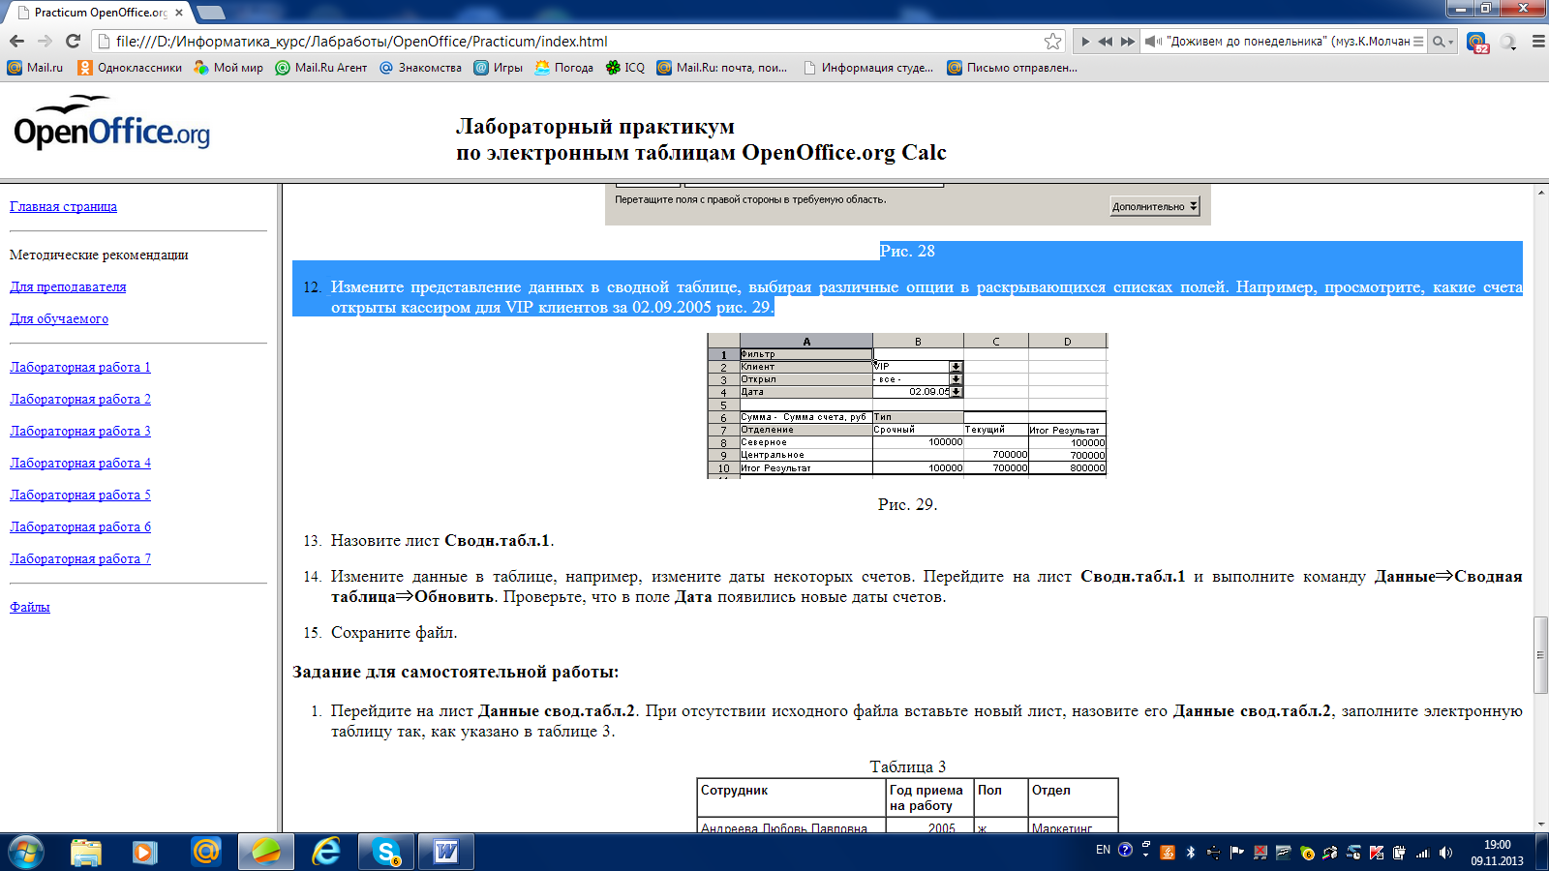
Task: Click the page vertical scrollbar thumb
Action: tap(1540, 655)
